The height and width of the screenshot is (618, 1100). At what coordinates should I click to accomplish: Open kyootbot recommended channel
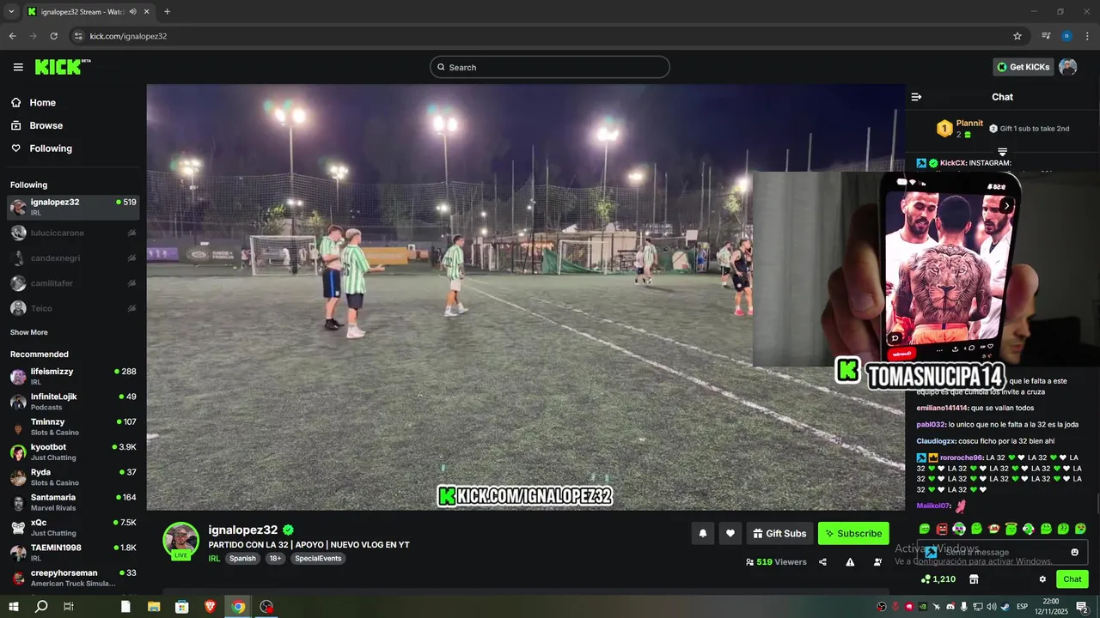(73, 451)
